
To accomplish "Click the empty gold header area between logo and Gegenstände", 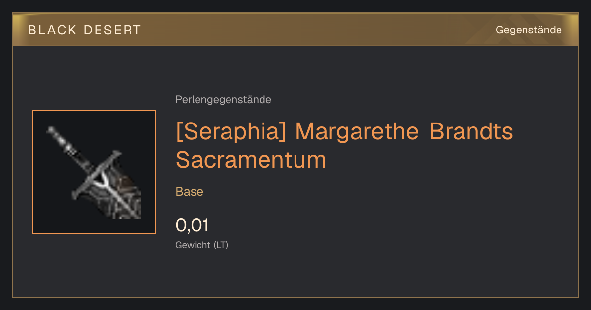I will tap(315, 30).
